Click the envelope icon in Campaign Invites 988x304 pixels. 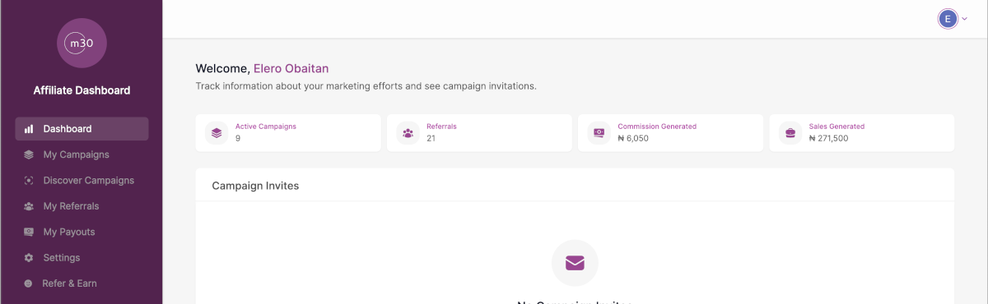pos(575,263)
